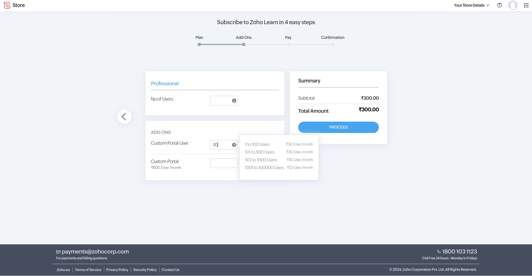Click the '101 to 500 Users' pricing row
Image resolution: width=532 pixels, height=276 pixels.
(279, 152)
